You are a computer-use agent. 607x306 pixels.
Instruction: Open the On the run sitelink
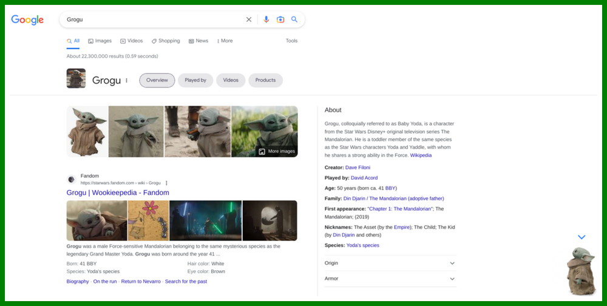[x=105, y=282]
